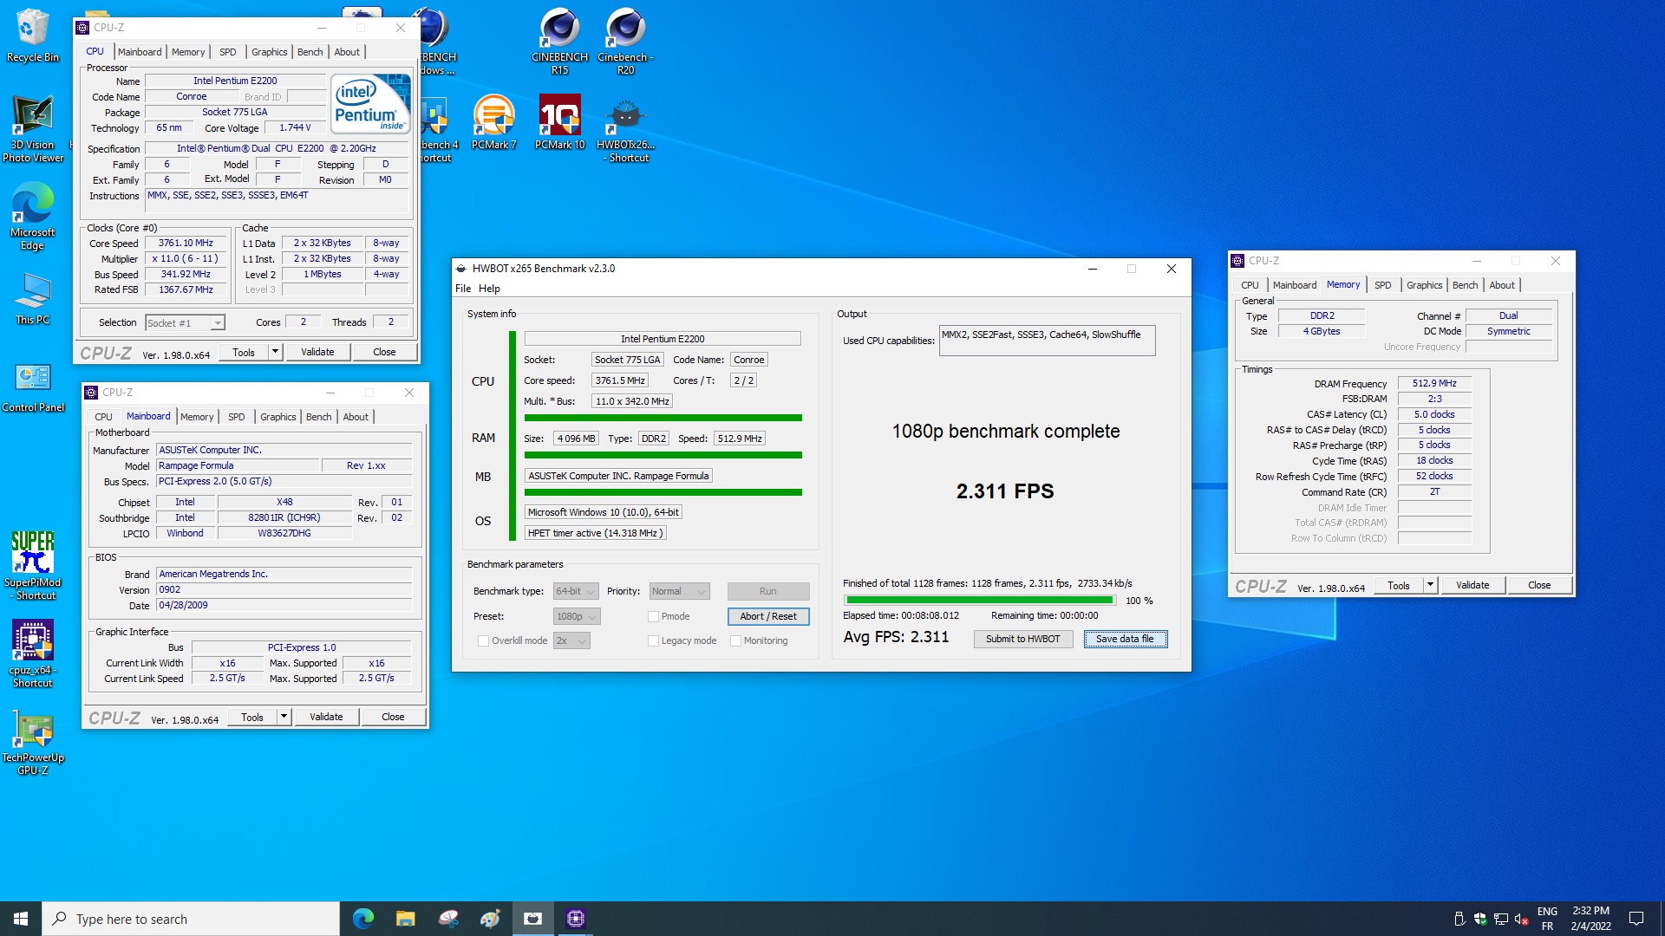Click Save data file button
The height and width of the screenshot is (936, 1665).
point(1125,639)
